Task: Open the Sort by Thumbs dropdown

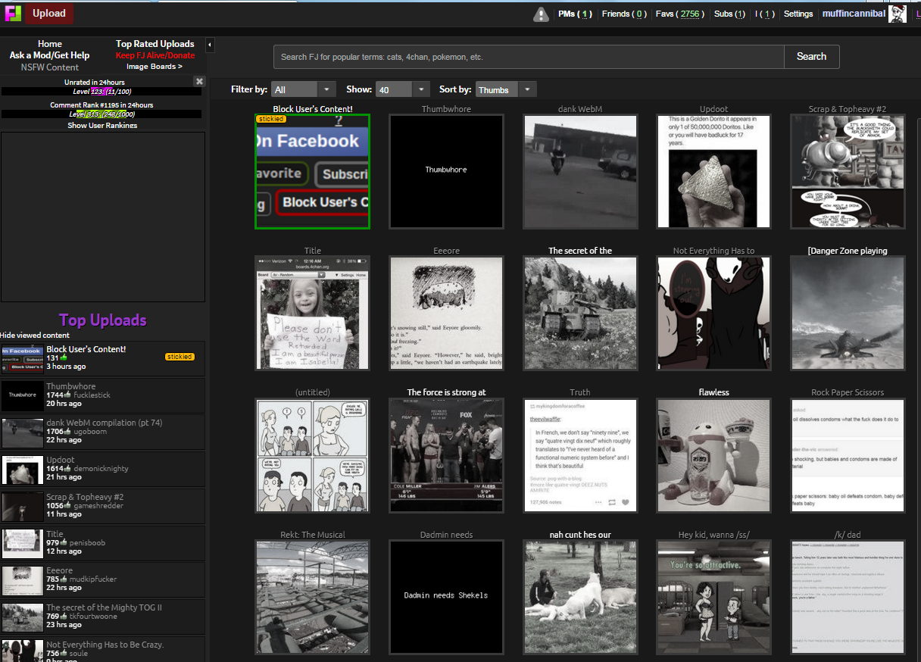Action: click(x=506, y=89)
